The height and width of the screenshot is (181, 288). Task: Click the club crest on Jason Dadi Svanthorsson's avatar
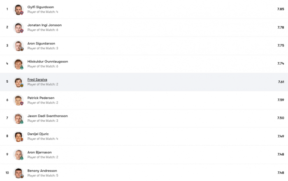click(22, 122)
